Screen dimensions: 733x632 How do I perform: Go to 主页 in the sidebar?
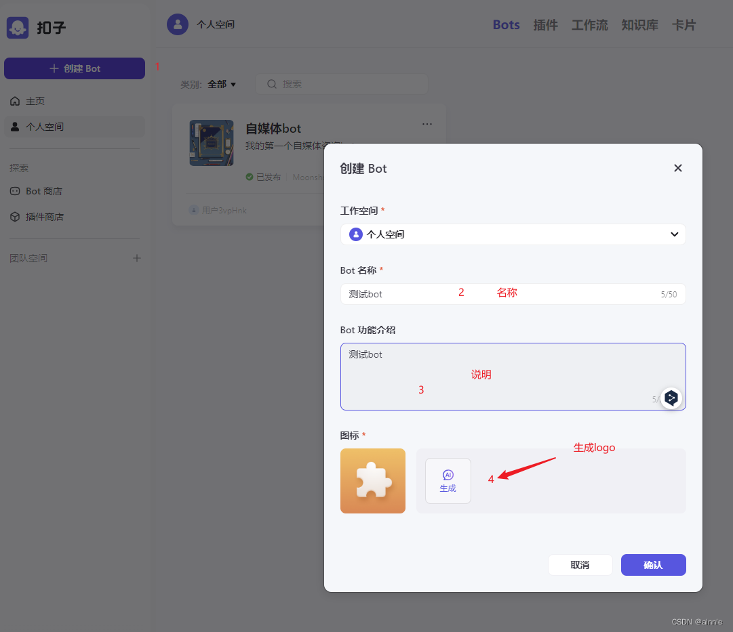(75, 101)
